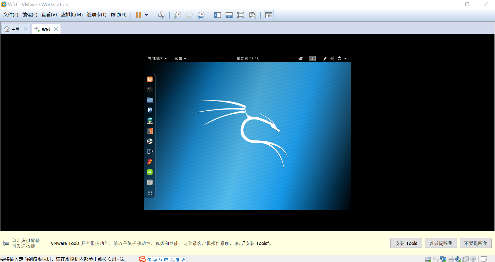Toggle the IME punctuation mode icon
The height and width of the screenshot is (262, 495).
(x=161, y=260)
